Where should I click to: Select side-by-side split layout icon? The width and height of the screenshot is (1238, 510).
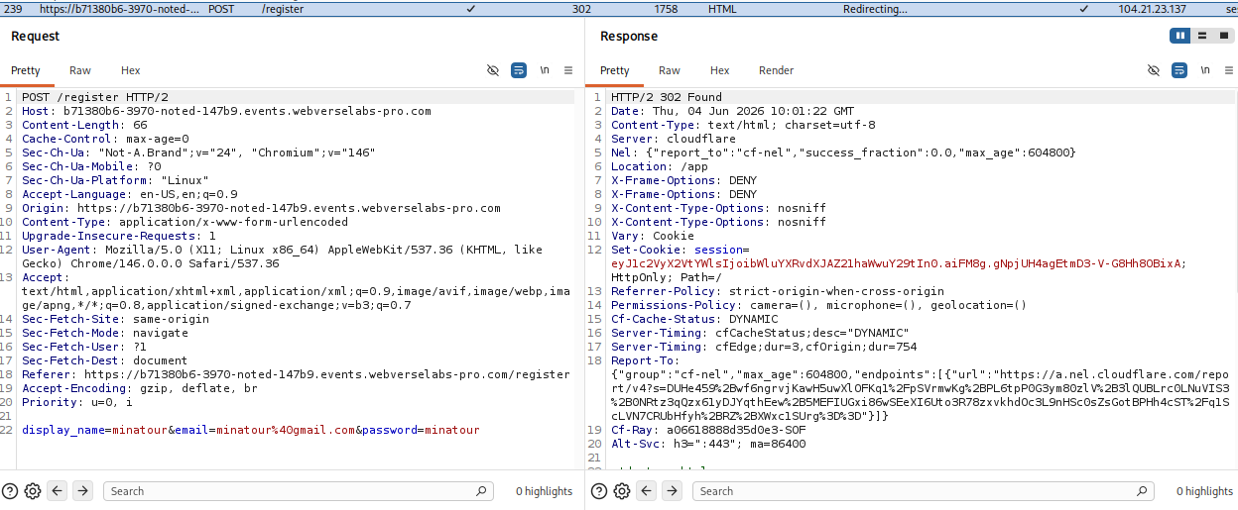tap(1180, 36)
